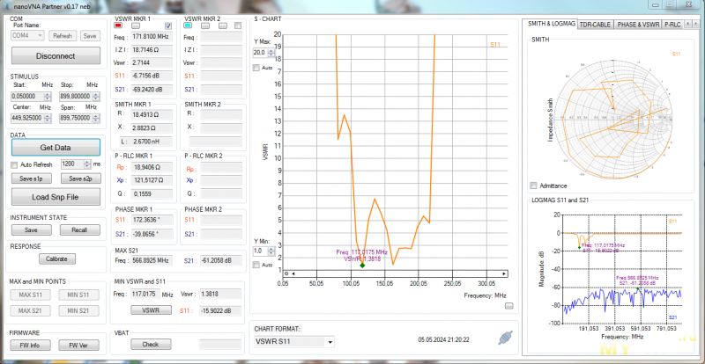Expand the COM Port Name dropdown

tap(41, 36)
